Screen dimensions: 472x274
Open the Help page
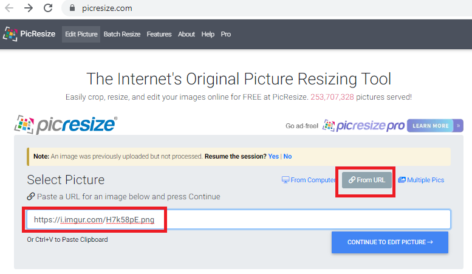pos(208,35)
